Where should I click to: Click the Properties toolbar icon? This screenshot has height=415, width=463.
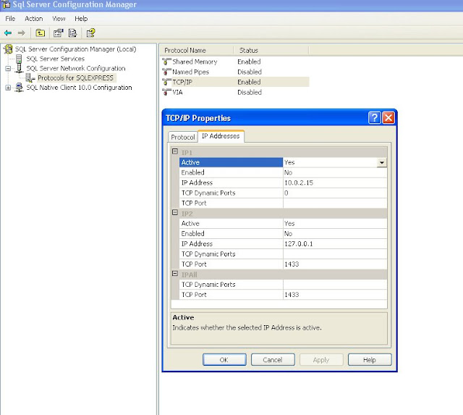(58, 33)
